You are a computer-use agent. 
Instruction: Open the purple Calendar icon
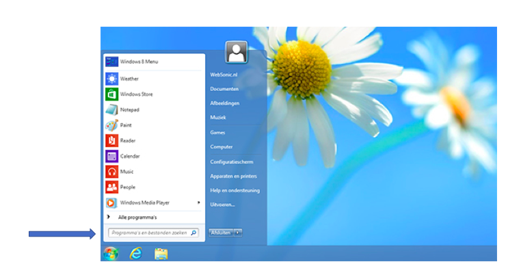pyautogui.click(x=111, y=156)
